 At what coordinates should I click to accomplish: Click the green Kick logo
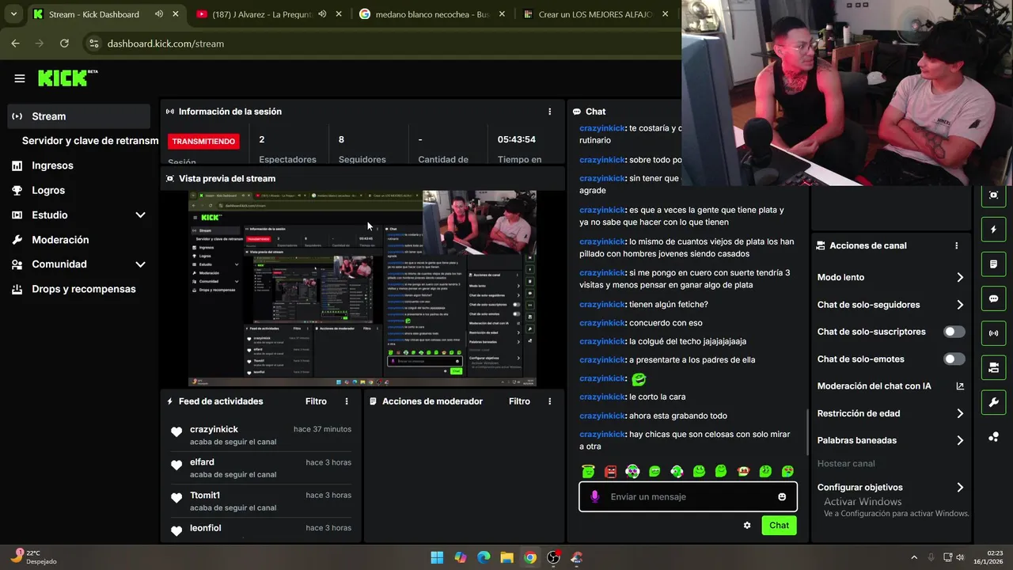pos(63,78)
